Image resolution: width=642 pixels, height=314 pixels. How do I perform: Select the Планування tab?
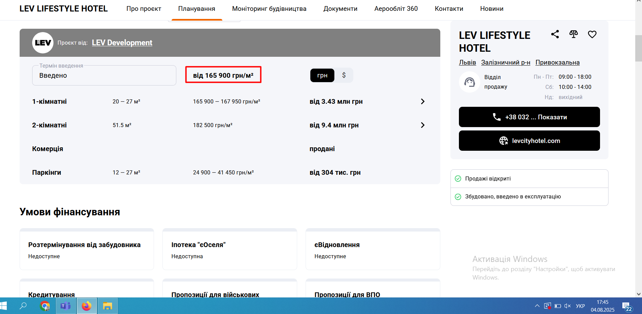click(x=197, y=9)
